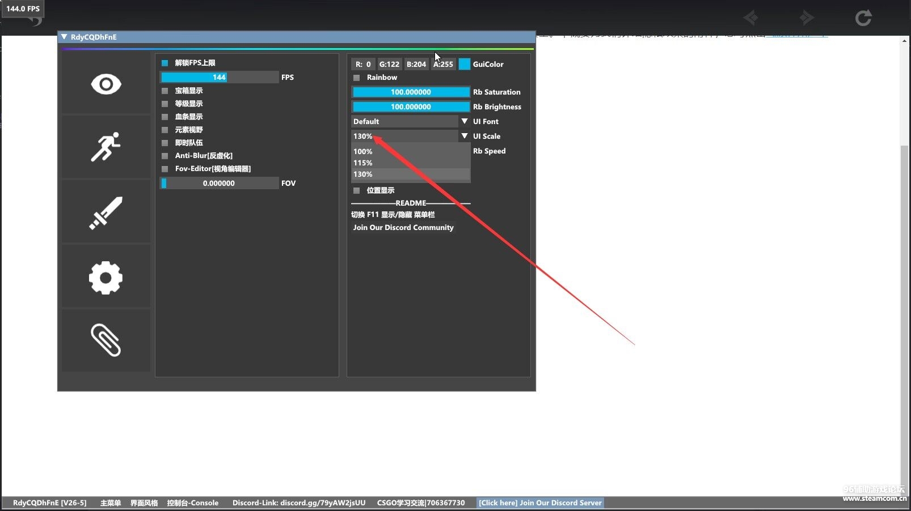Screen dimensions: 911x511
Task: Collapse the RdyCQDhFnE window triangle
Action: (64, 37)
